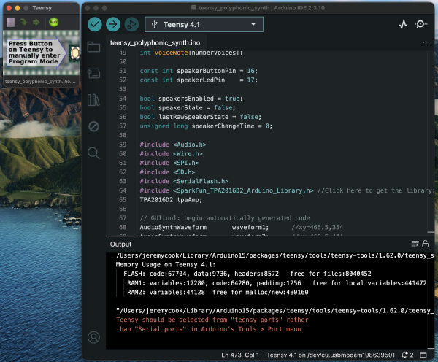
Task: Click the line TPA2016D2 tpaAmp;
Action: pos(171,200)
